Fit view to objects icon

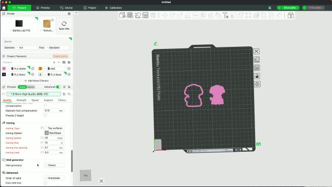tap(101, 181)
